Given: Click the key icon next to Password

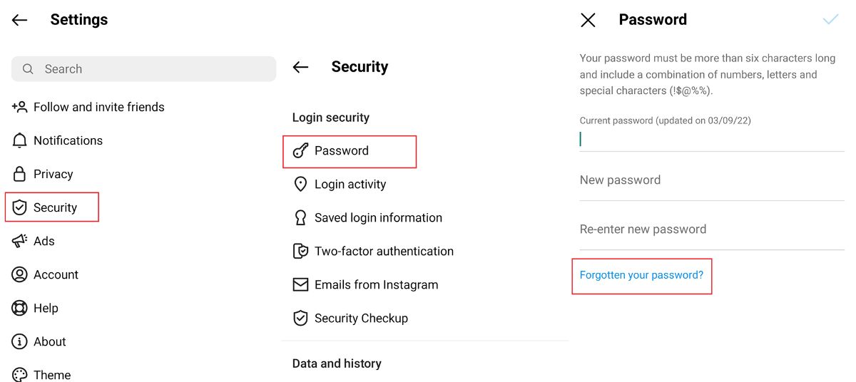Looking at the screenshot, I should 301,150.
